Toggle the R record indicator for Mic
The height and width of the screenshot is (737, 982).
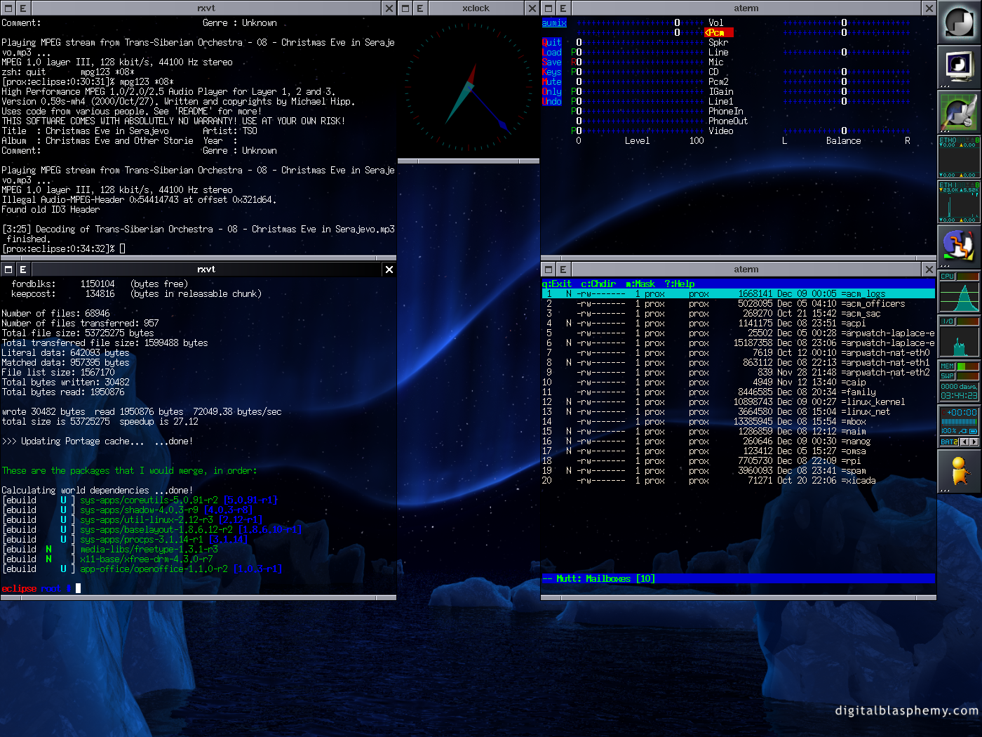[x=573, y=62]
